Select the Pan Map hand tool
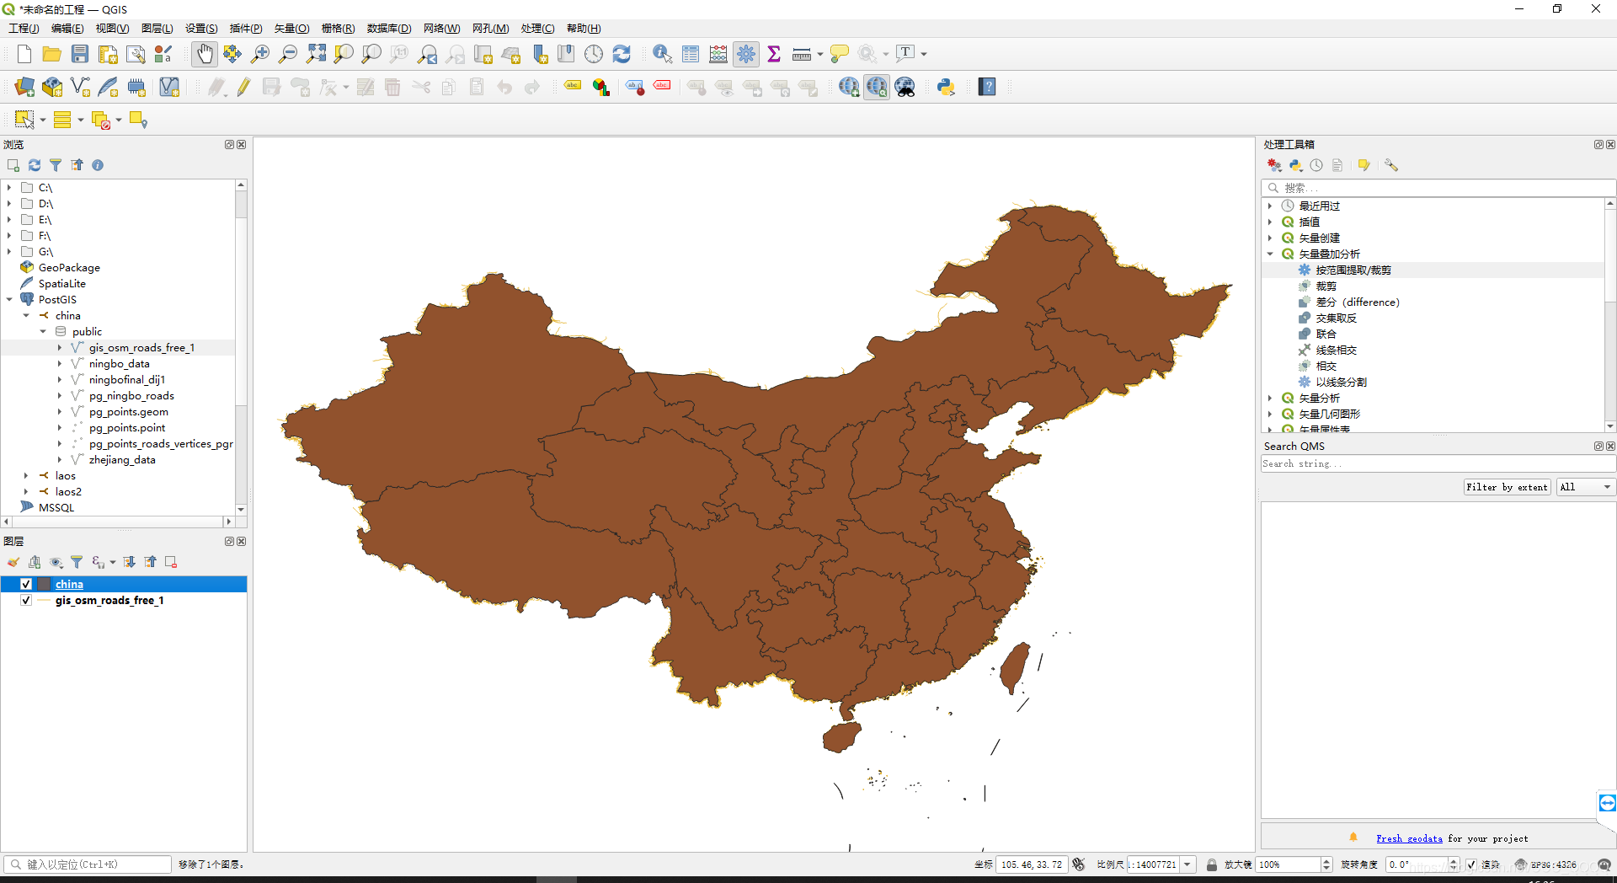Image resolution: width=1617 pixels, height=883 pixels. 205,54
